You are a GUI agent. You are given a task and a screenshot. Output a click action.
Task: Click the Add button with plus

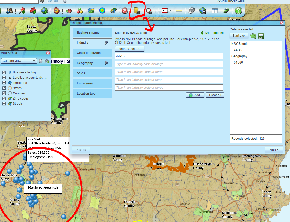coord(195,95)
